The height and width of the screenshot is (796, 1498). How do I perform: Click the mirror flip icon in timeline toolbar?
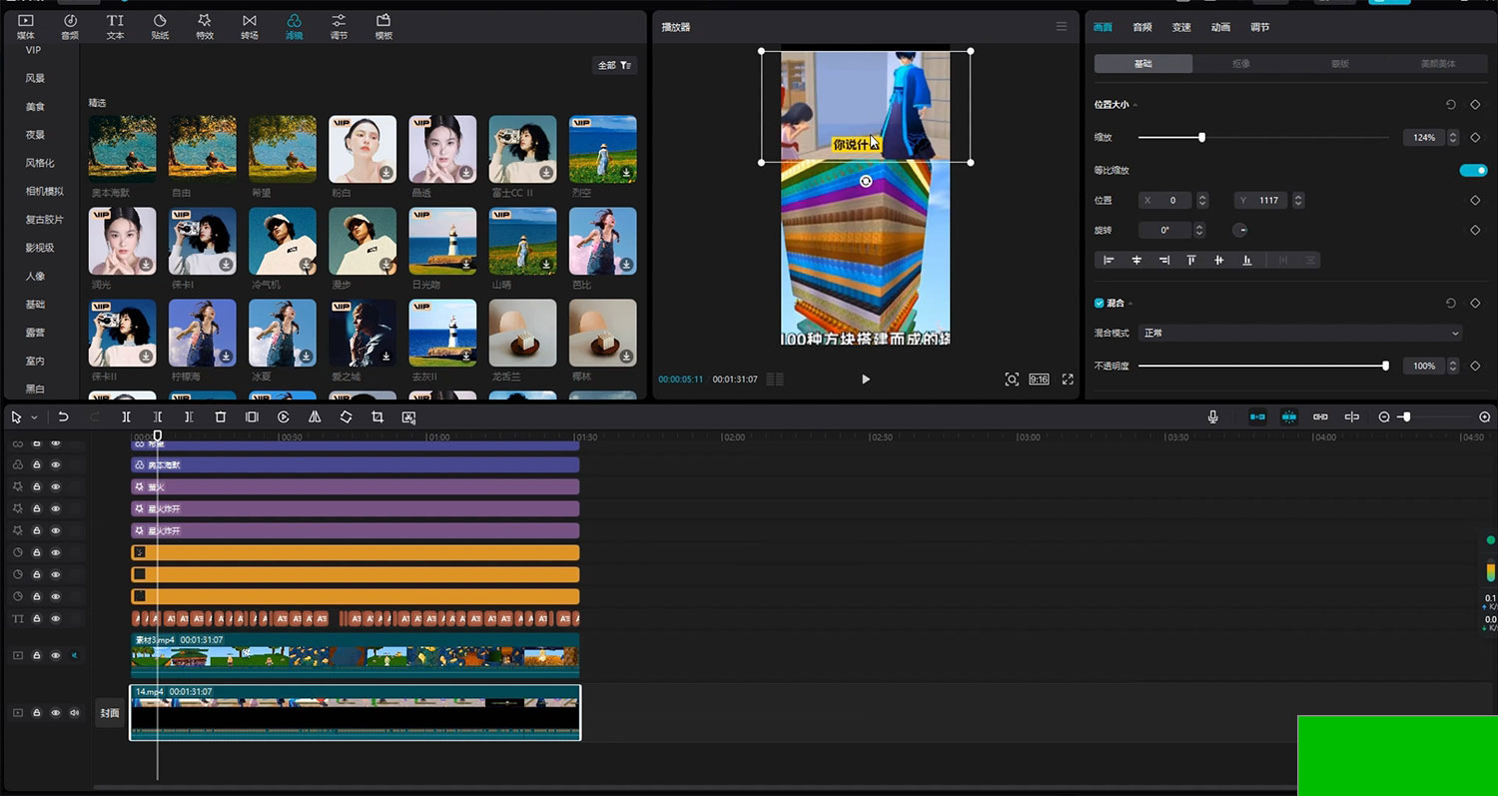[x=315, y=416]
